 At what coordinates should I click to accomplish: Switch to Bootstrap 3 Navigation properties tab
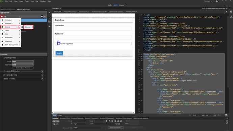click(x=92, y=119)
